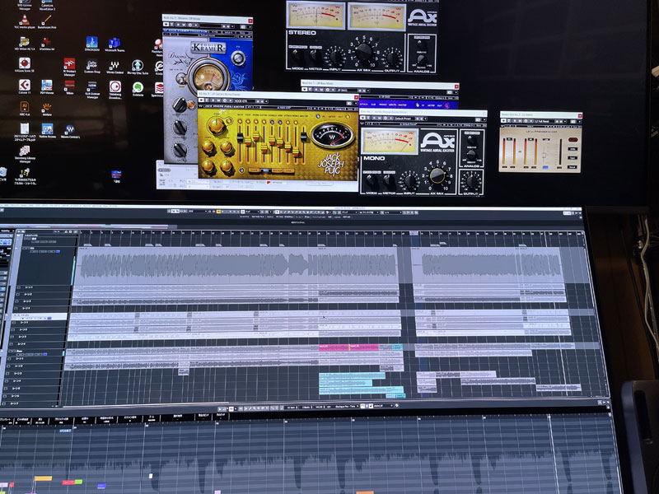This screenshot has height=494, width=659.
Task: Select the first magenta clip in Cubase timeline
Action: coord(334,347)
